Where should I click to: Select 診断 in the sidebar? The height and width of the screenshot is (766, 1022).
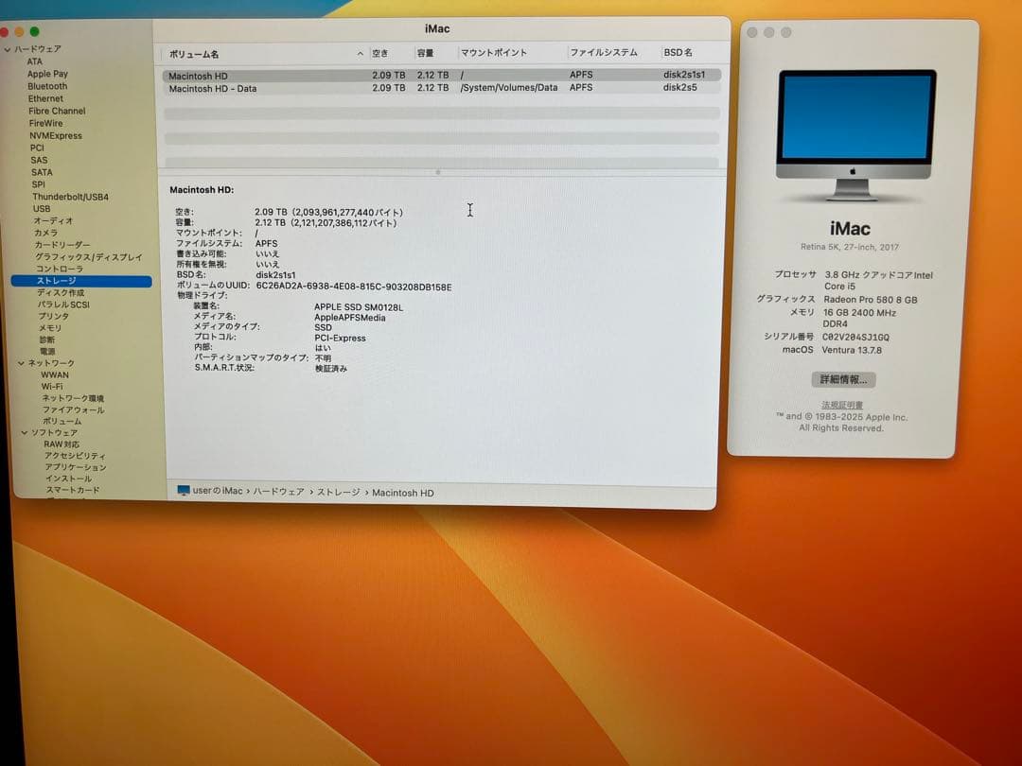point(47,339)
